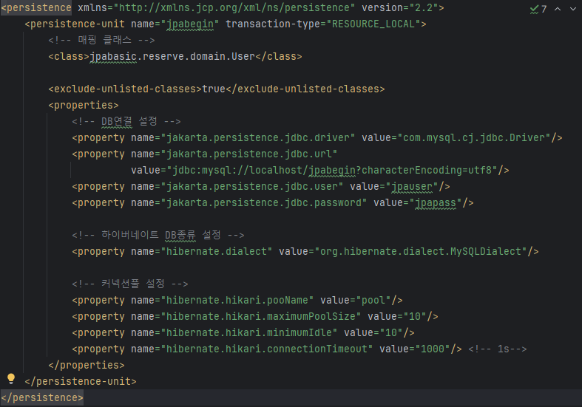
Task: Click the "jpauser" value
Action: pyautogui.click(x=412, y=186)
